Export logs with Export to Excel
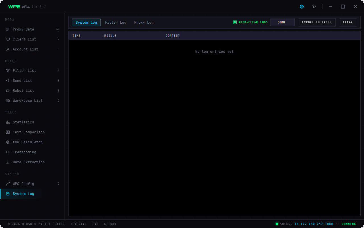This screenshot has height=228, width=364. tap(317, 22)
